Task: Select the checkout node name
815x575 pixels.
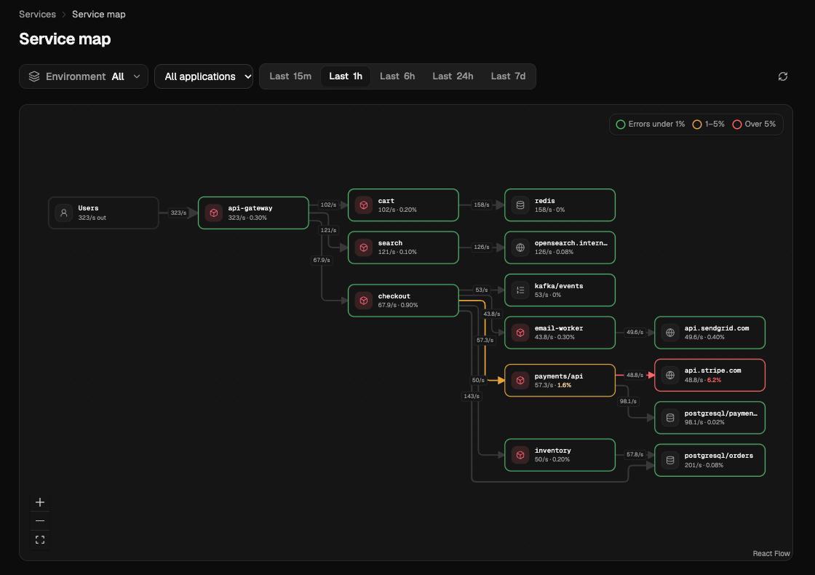Action: (x=394, y=296)
